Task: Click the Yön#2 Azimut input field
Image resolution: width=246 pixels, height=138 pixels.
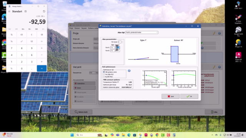Action: tap(118, 51)
